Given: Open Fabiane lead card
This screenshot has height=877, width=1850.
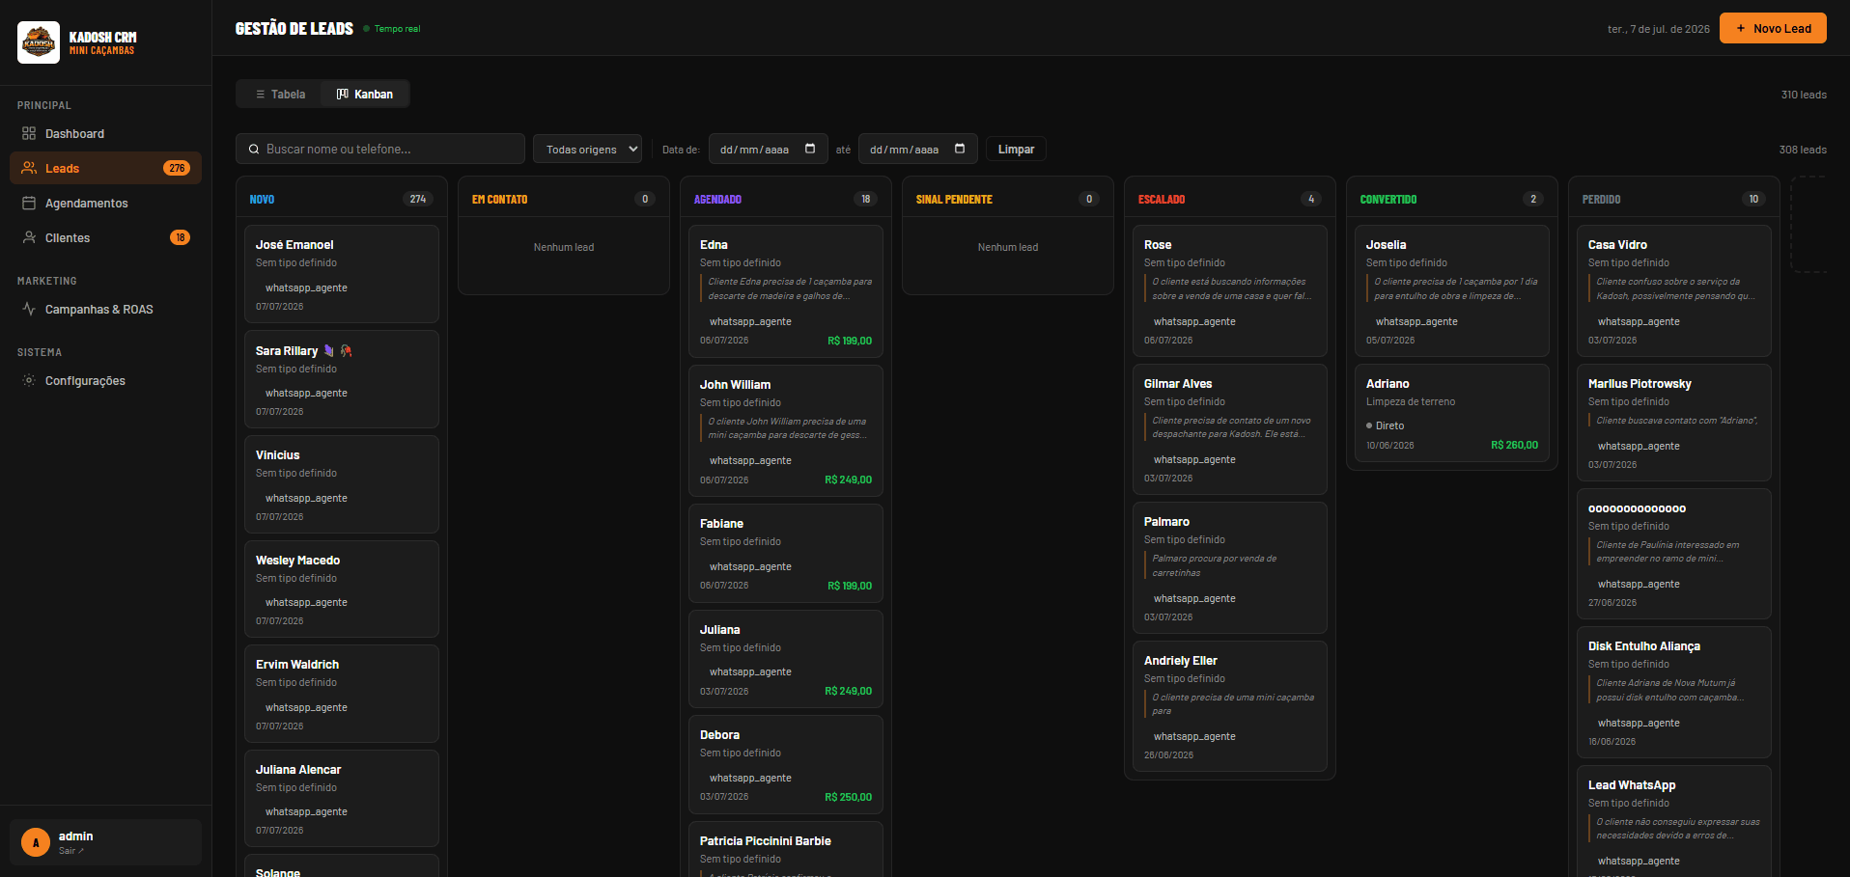Looking at the screenshot, I should (786, 553).
